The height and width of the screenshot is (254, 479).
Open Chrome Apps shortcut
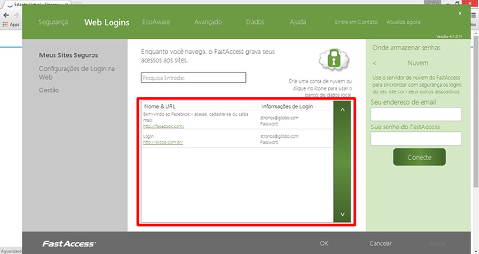pos(11,25)
